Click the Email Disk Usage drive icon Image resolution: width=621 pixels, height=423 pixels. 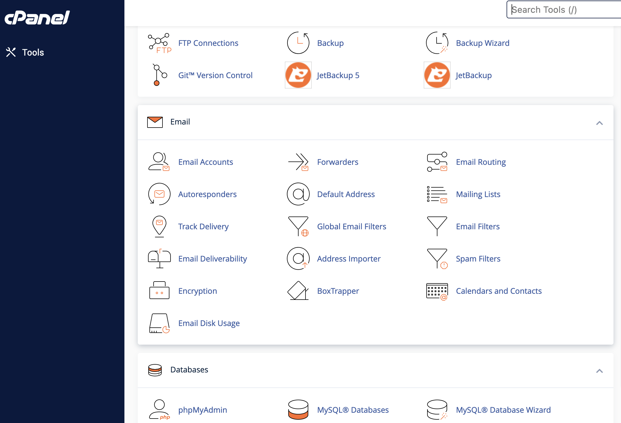pos(159,323)
